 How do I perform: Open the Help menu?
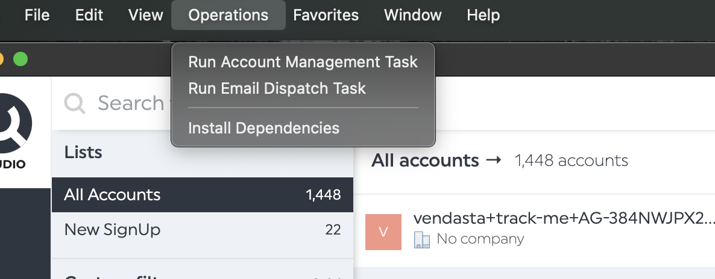[483, 15]
